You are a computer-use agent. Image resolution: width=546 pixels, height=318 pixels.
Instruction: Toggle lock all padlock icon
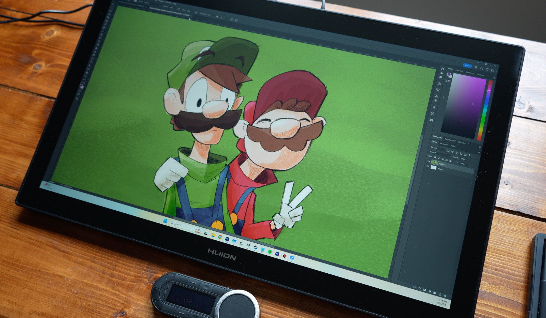click(450, 161)
